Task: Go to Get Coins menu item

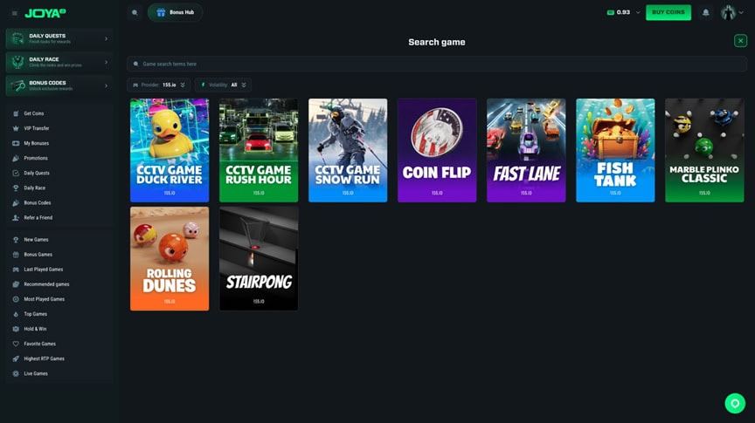Action: (x=34, y=113)
